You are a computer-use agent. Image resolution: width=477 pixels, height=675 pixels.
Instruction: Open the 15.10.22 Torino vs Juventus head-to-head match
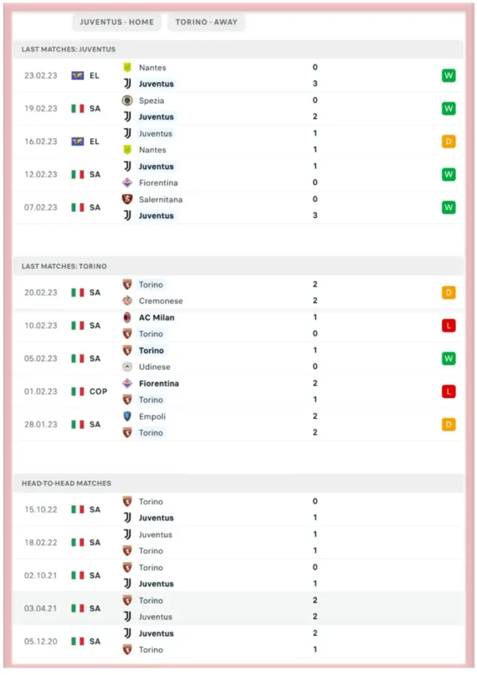point(238,510)
